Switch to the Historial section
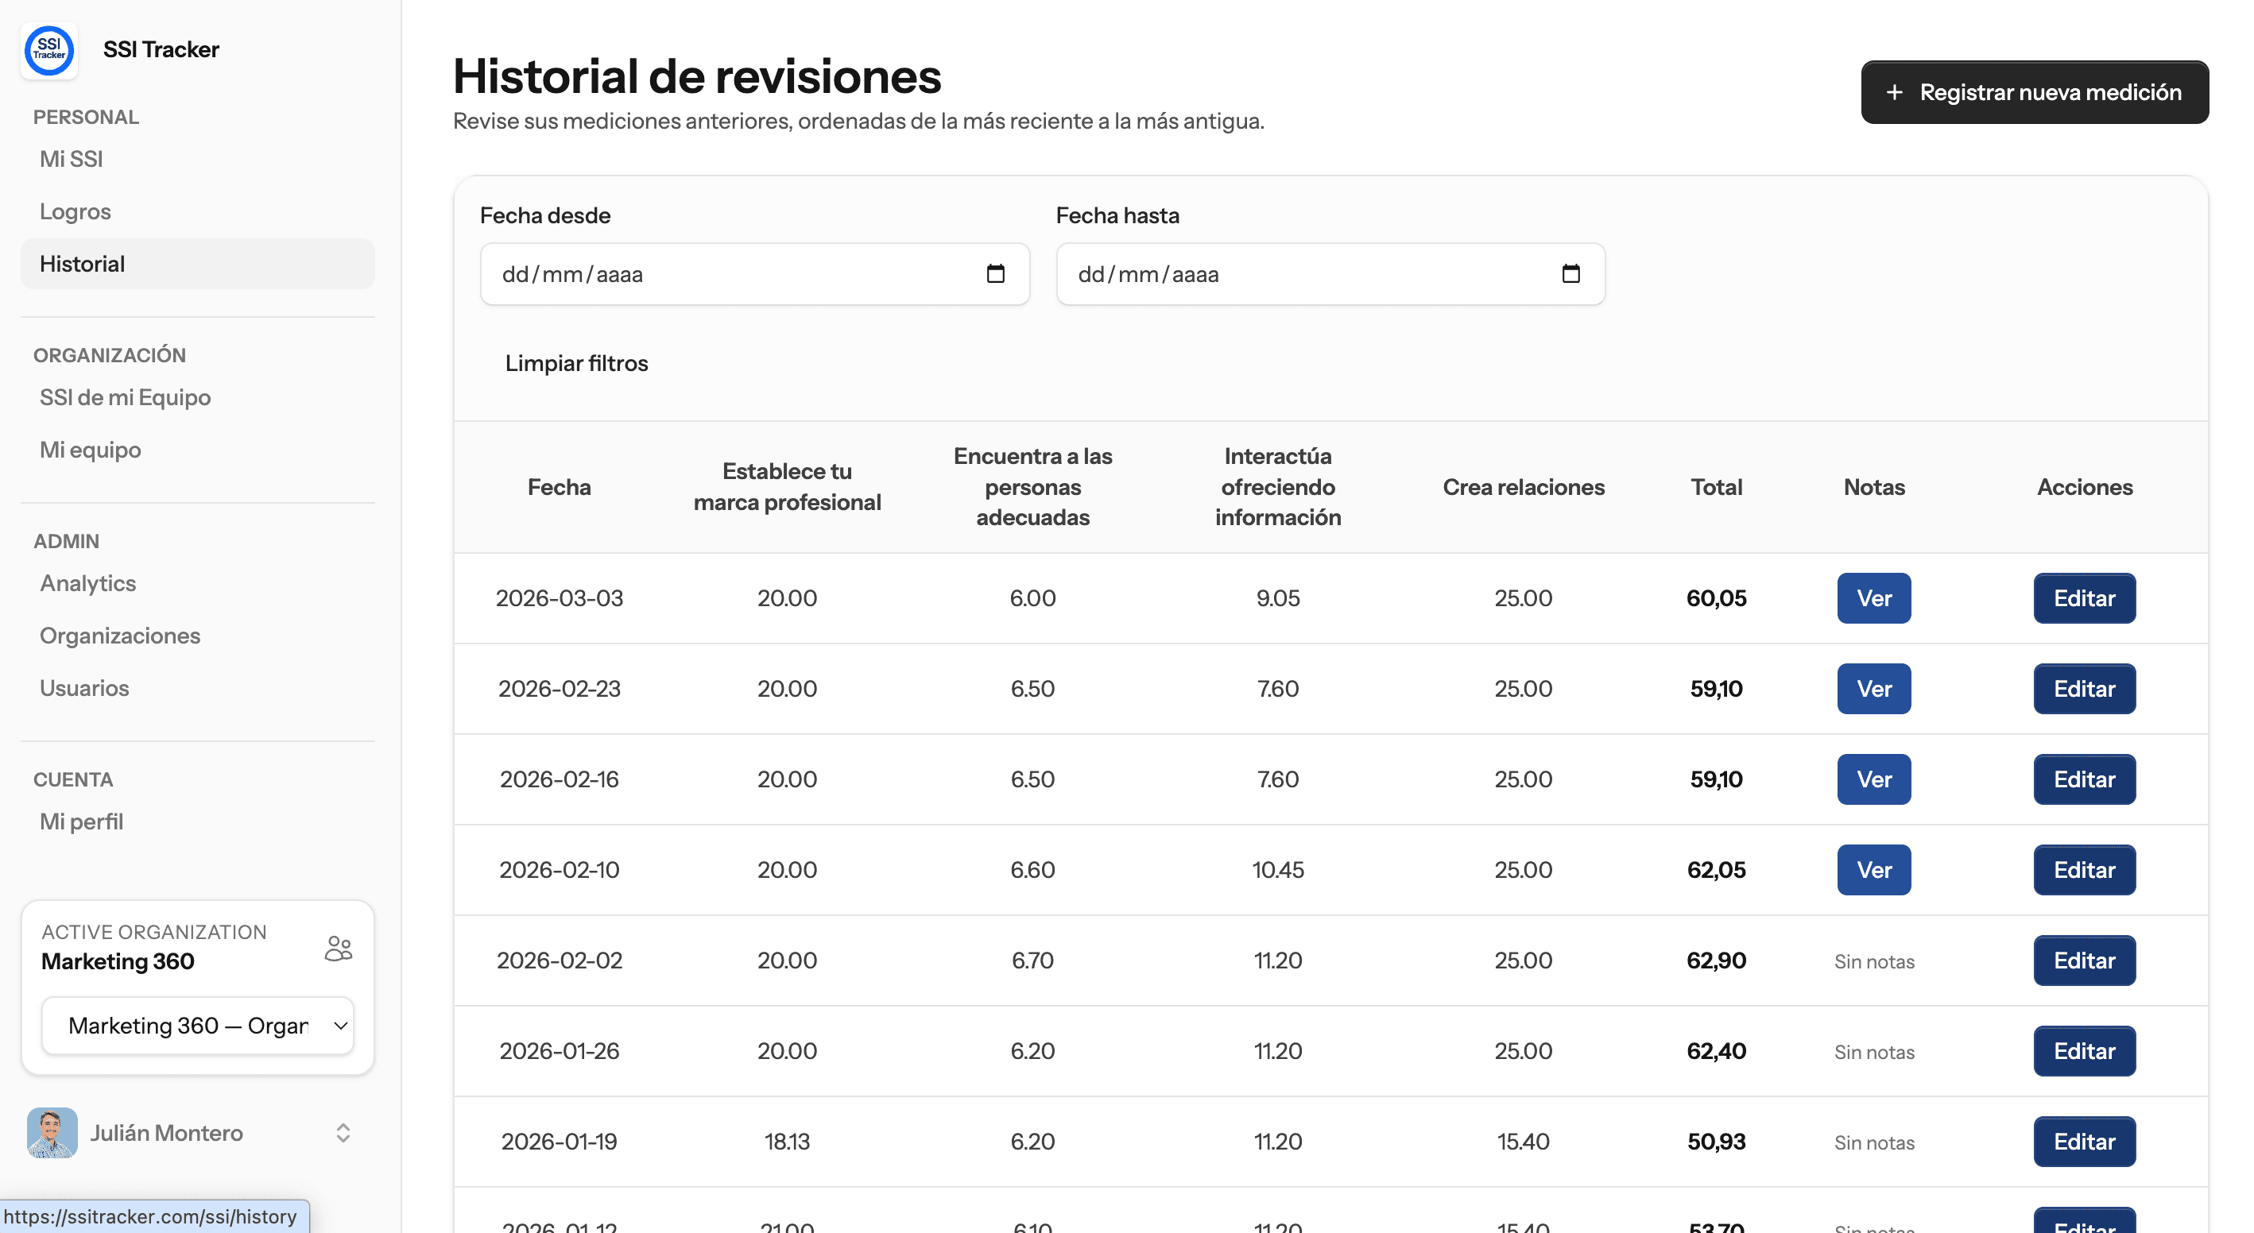The height and width of the screenshot is (1233, 2254). 81,263
